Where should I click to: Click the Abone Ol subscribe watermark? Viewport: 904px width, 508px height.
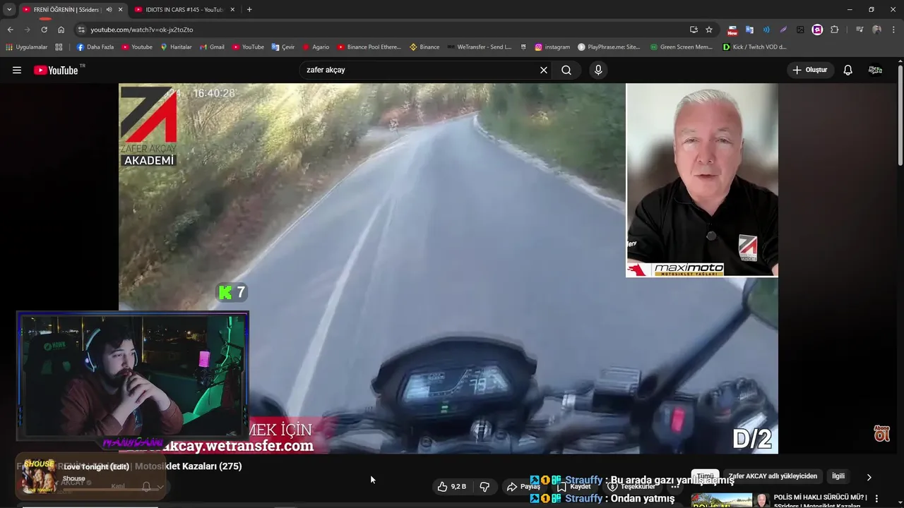pos(881,433)
